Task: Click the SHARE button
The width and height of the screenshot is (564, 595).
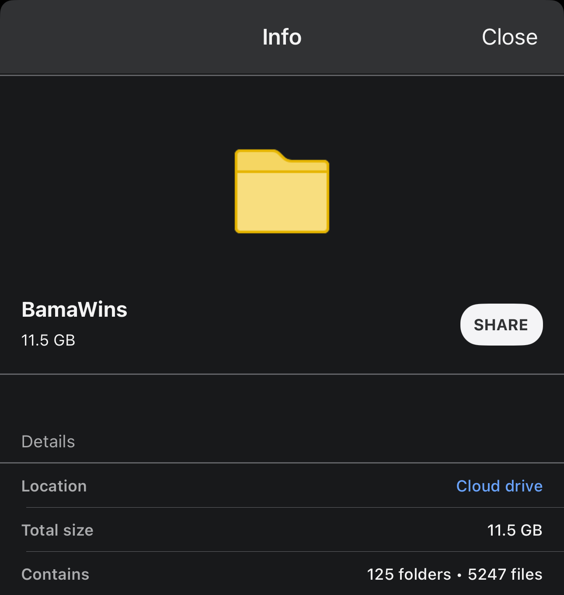Action: coord(501,325)
